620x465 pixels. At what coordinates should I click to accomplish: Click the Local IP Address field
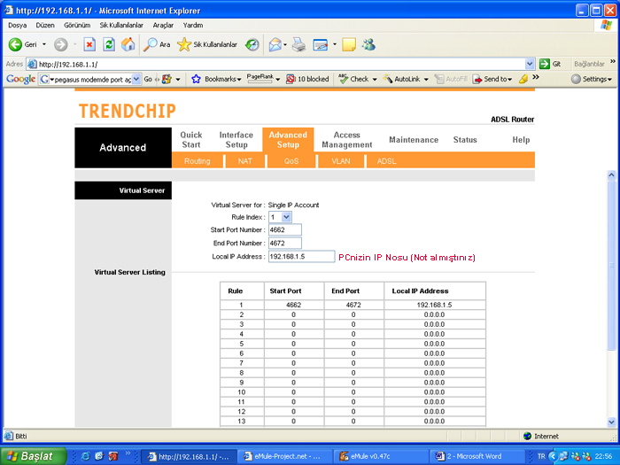(x=302, y=257)
